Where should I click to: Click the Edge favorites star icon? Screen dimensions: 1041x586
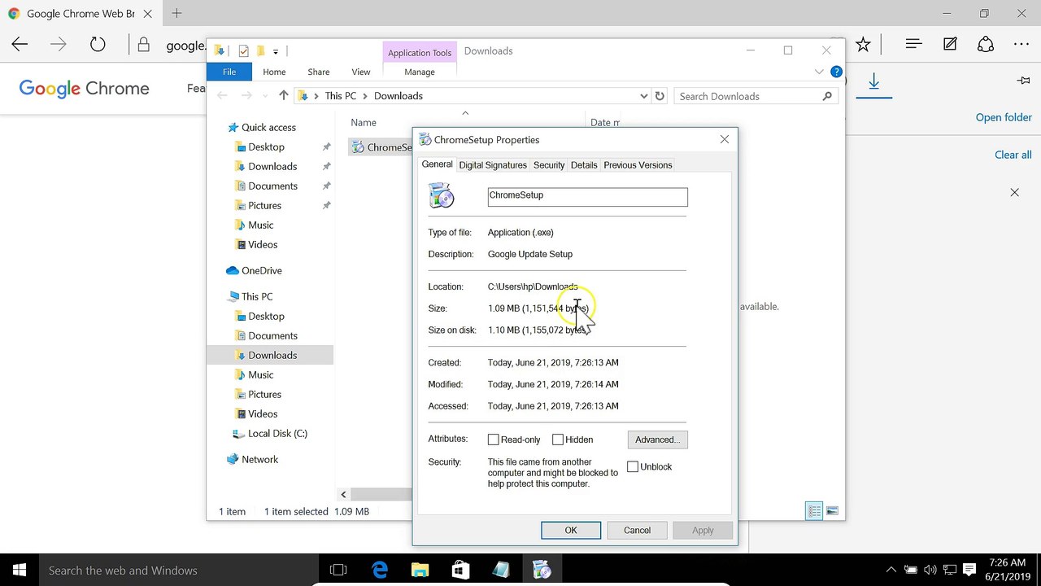(x=863, y=45)
